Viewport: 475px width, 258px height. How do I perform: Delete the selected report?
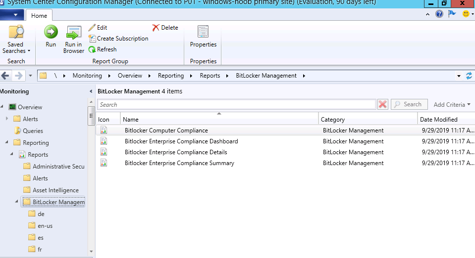click(165, 28)
